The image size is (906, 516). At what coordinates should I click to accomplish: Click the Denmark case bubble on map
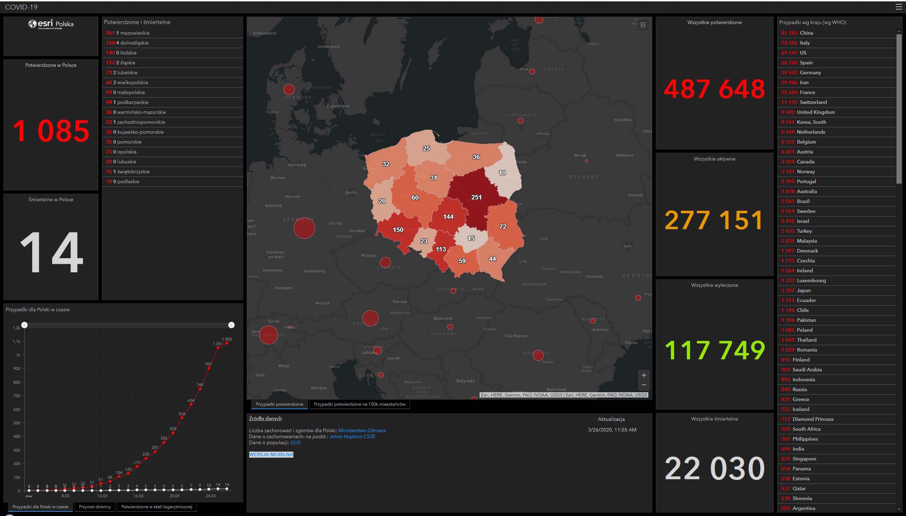[289, 89]
